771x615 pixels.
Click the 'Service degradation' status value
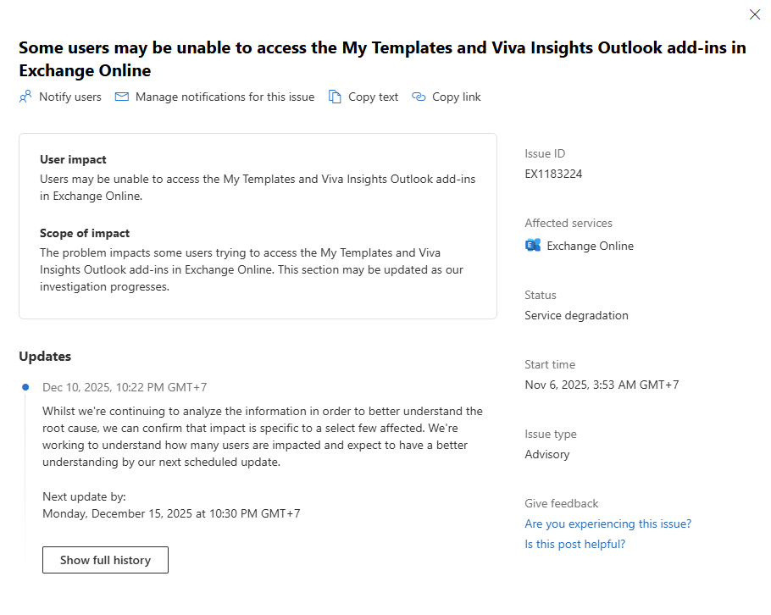576,315
